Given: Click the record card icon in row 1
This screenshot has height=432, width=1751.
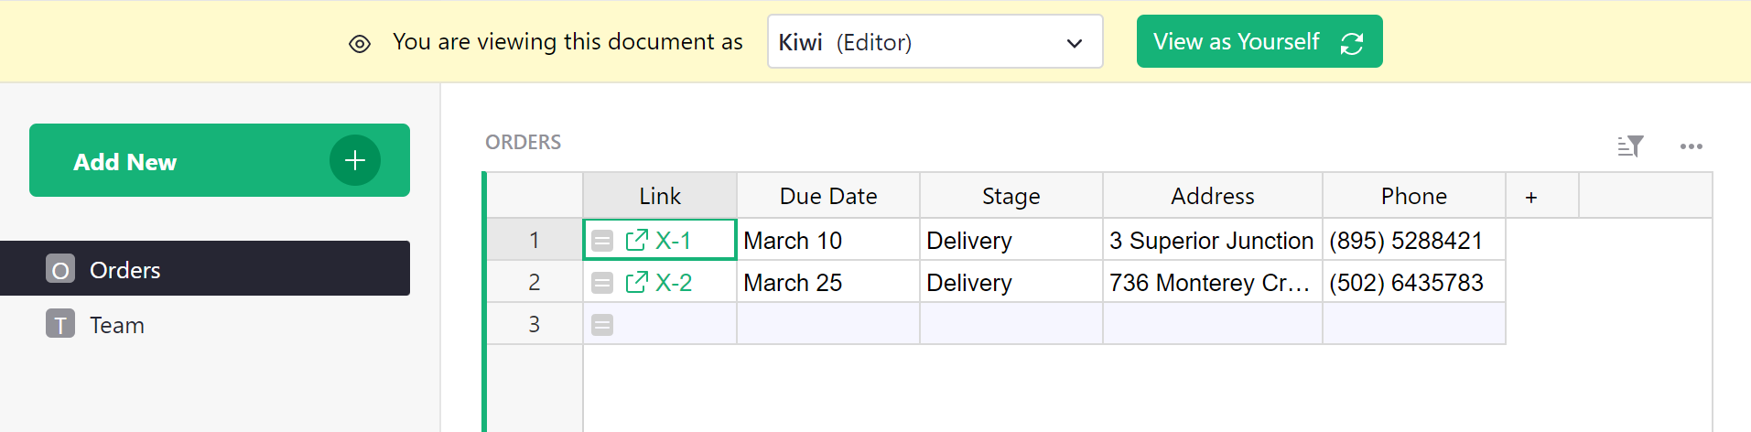Looking at the screenshot, I should (602, 242).
